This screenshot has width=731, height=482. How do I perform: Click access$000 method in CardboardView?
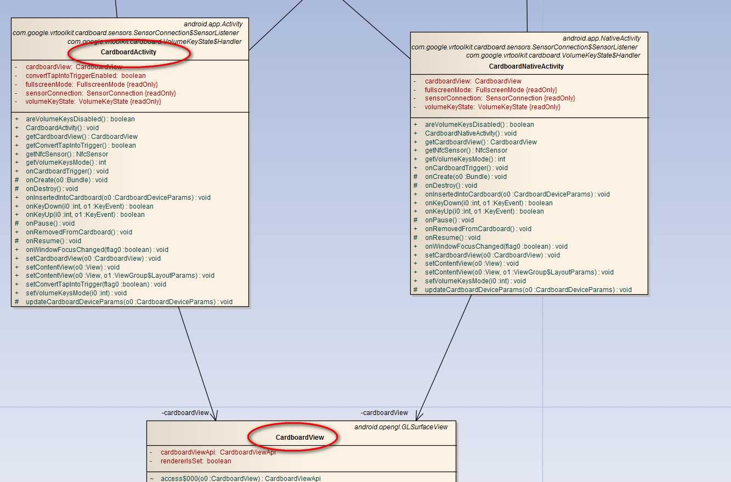[241, 479]
